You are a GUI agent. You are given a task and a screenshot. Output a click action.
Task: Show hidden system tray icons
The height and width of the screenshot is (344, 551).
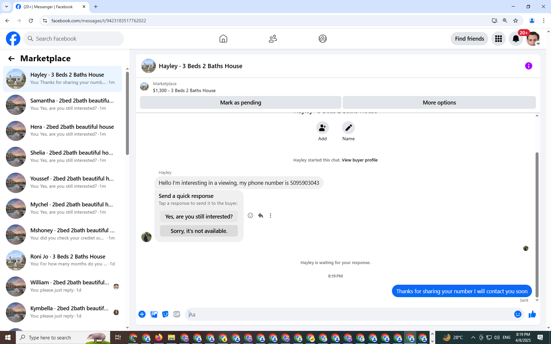pyautogui.click(x=473, y=337)
